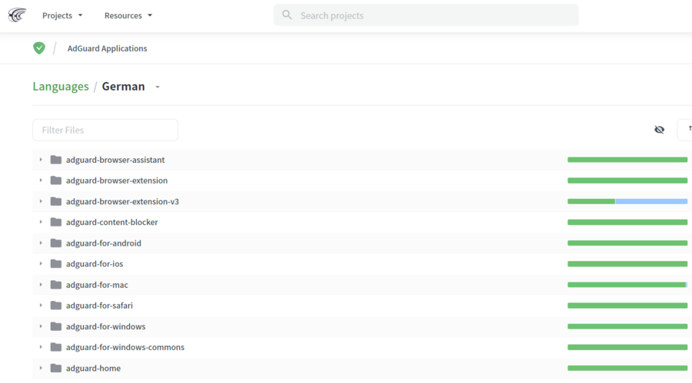Screen dimensions: 692x383
Task: Expand the adguard-home folder
Action: click(41, 368)
